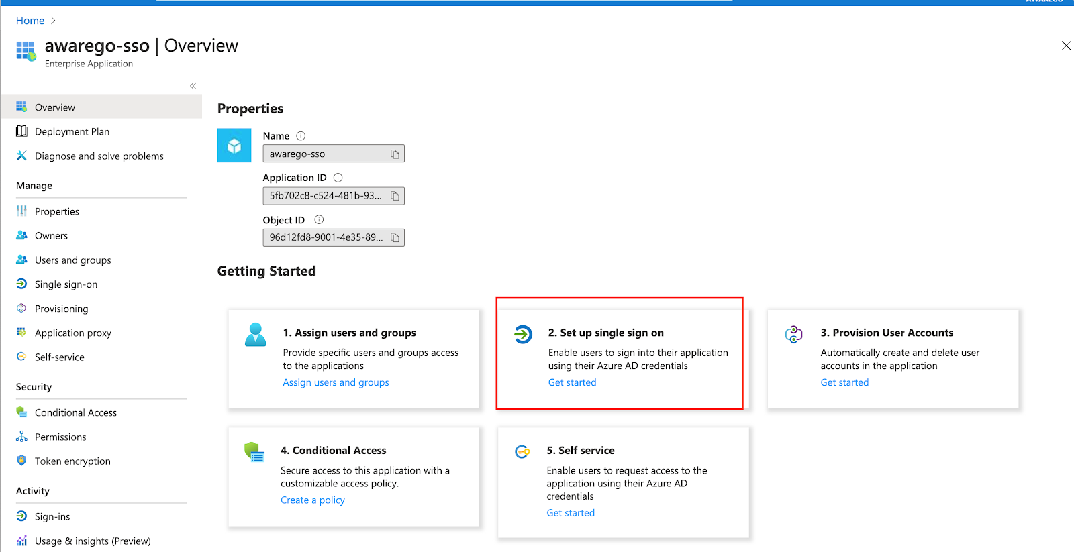Open Diagnose and solve problems
The width and height of the screenshot is (1074, 552).
101,156
